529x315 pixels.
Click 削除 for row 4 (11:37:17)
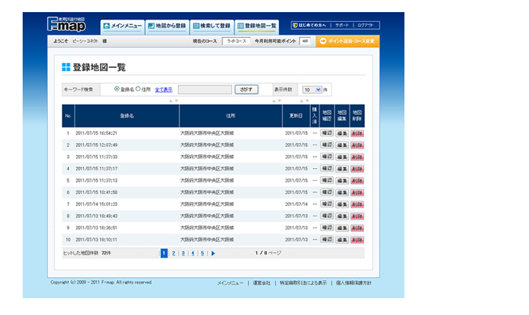358,169
